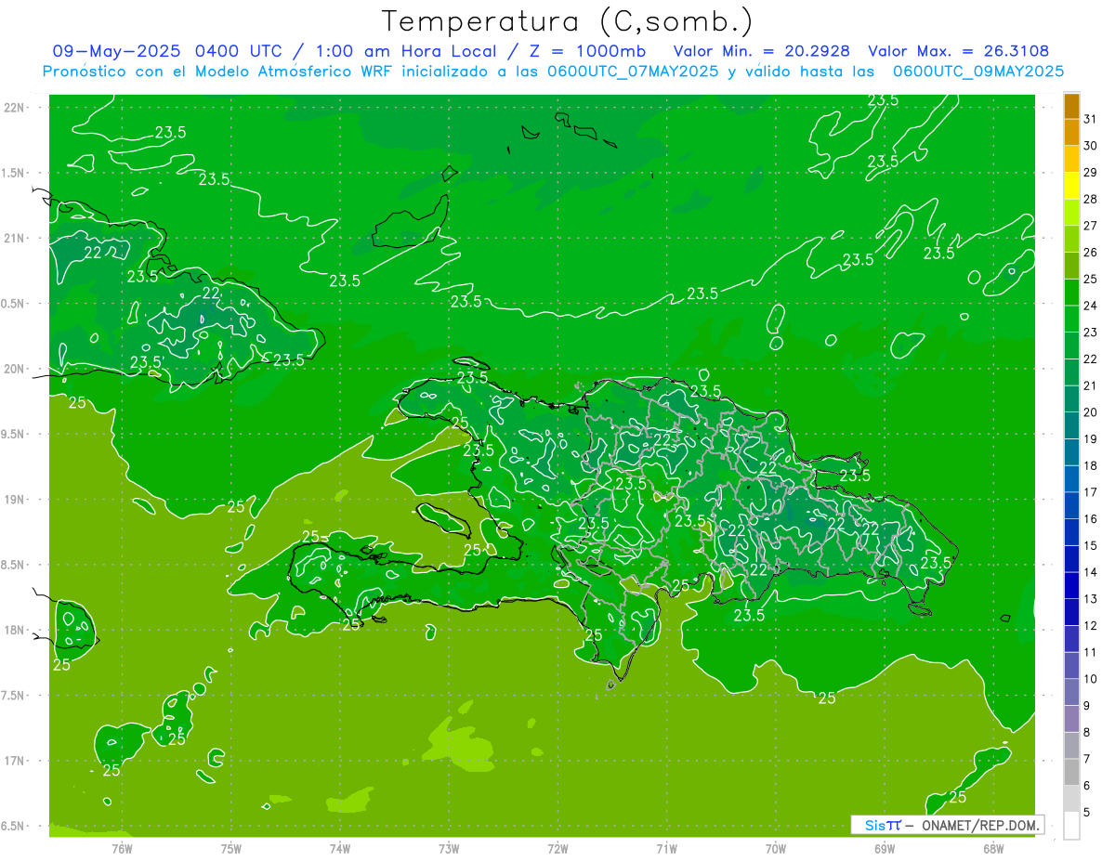Click the color bar label 9
The image size is (1115, 861).
(x=1087, y=706)
